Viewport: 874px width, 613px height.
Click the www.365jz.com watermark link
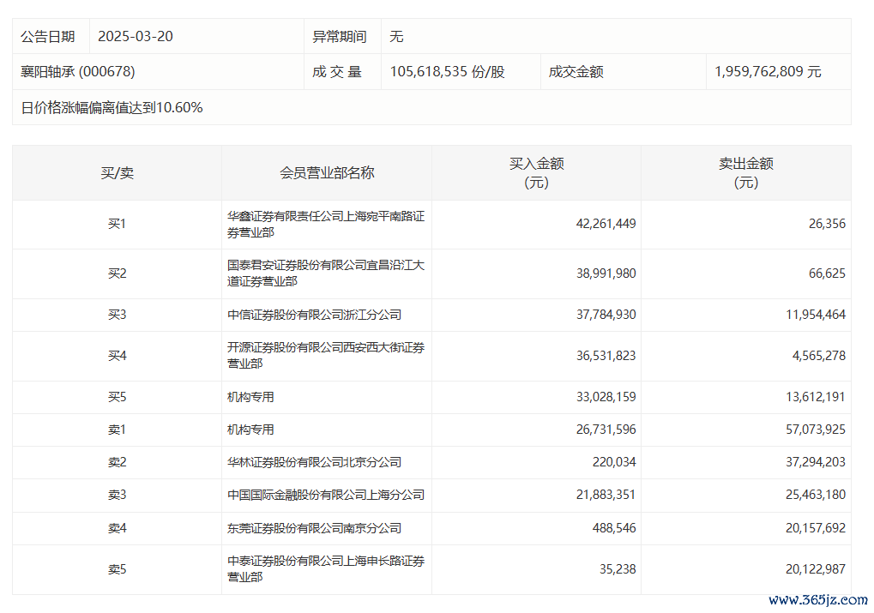817,600
